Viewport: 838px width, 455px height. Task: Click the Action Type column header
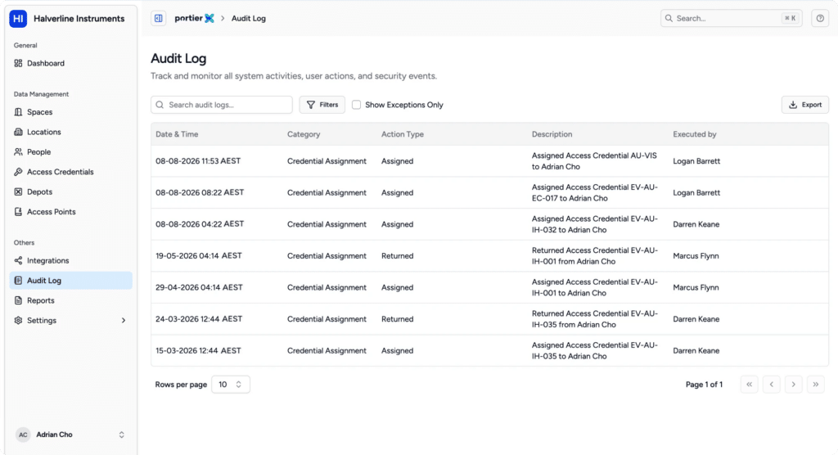[403, 134]
